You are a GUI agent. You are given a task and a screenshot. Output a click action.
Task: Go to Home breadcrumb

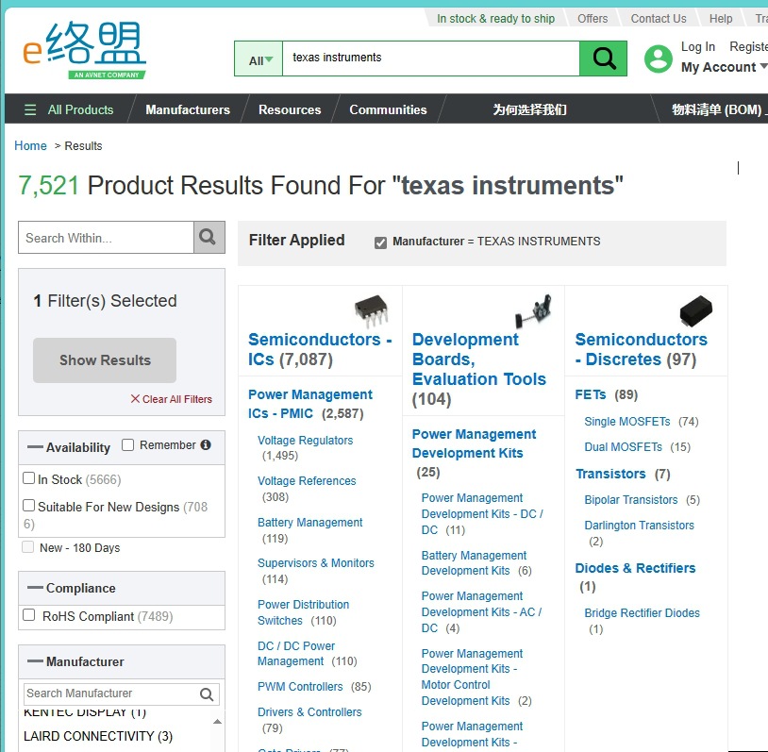[x=30, y=145]
